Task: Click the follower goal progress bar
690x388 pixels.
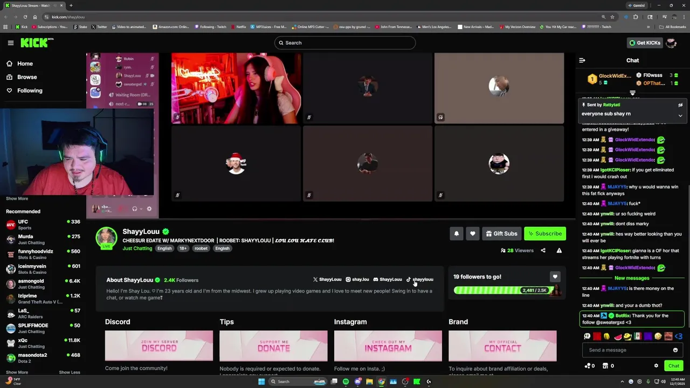Action: [504, 290]
